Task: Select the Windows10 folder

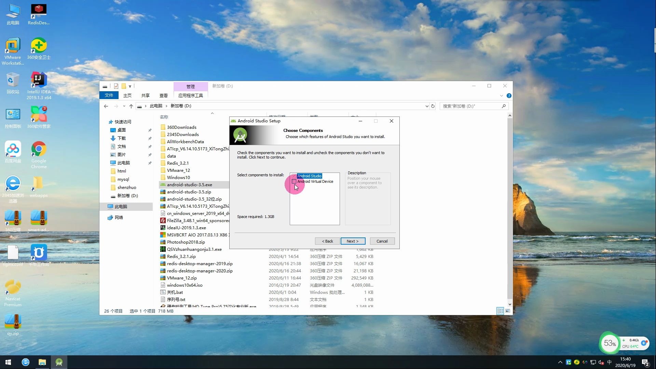Action: tap(178, 178)
